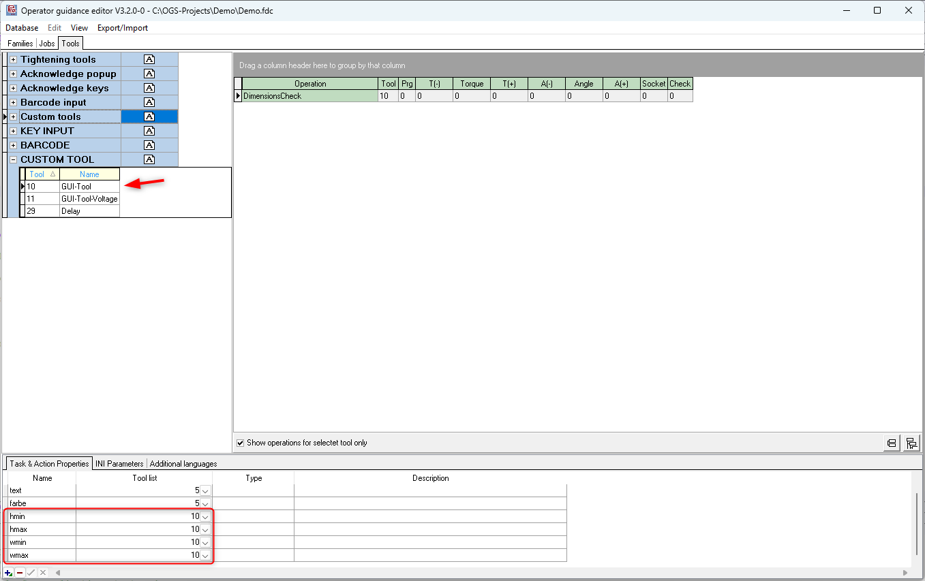Select the GUI-Tool row
Viewport: 925px width, 581px height.
click(x=72, y=187)
